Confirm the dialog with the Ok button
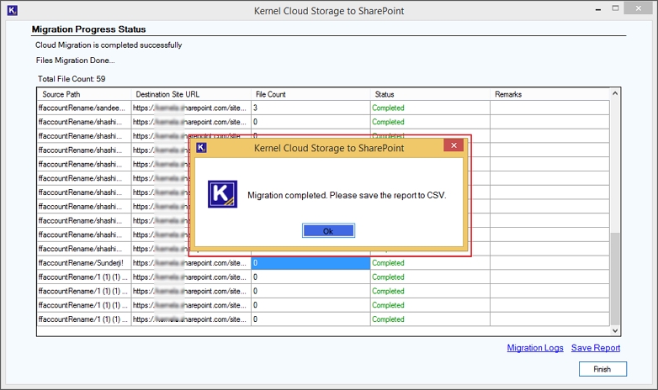658x390 pixels. click(x=328, y=230)
